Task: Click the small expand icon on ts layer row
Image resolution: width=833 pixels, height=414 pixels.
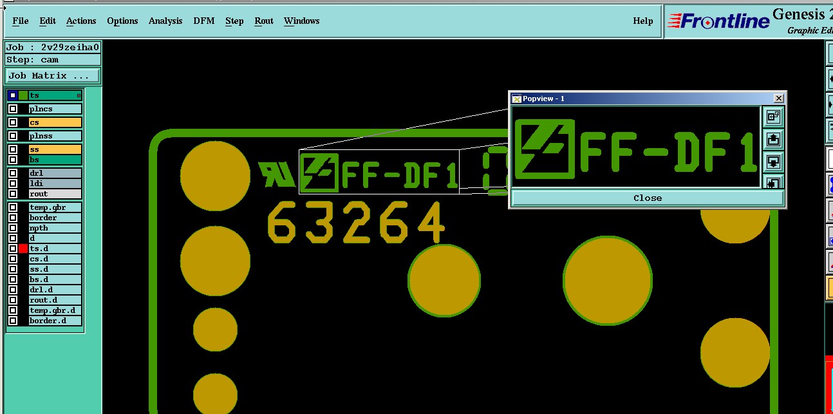Action: 79,95
